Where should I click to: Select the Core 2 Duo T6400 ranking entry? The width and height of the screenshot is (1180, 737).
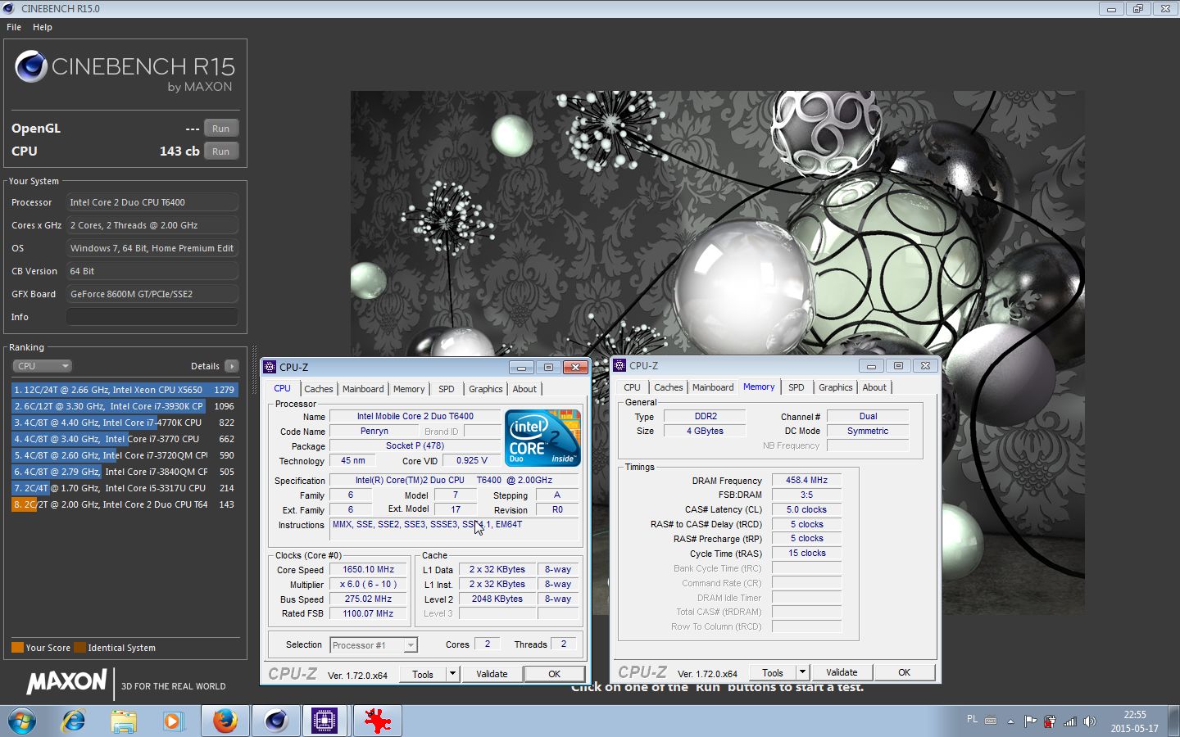[x=125, y=504]
